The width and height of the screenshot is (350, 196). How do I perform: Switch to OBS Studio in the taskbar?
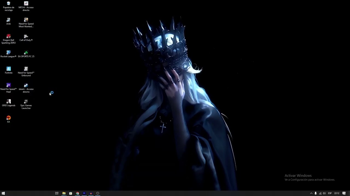click(98, 193)
